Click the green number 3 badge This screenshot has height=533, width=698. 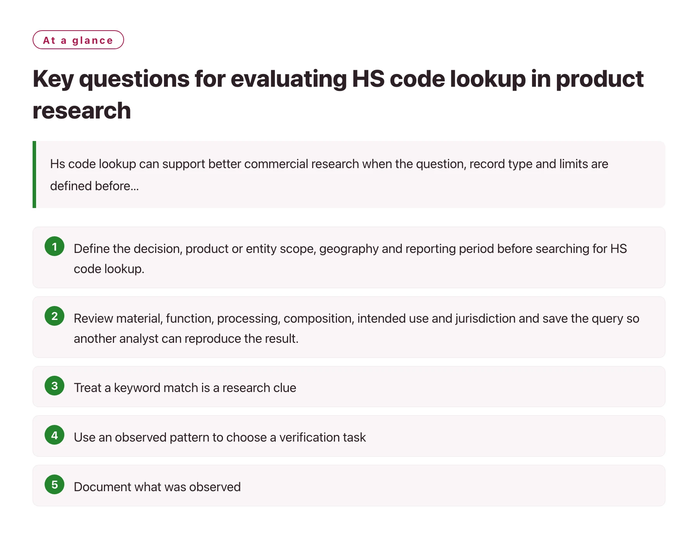pyautogui.click(x=55, y=386)
